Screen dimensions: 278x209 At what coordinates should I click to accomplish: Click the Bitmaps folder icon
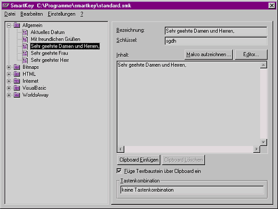[17, 67]
